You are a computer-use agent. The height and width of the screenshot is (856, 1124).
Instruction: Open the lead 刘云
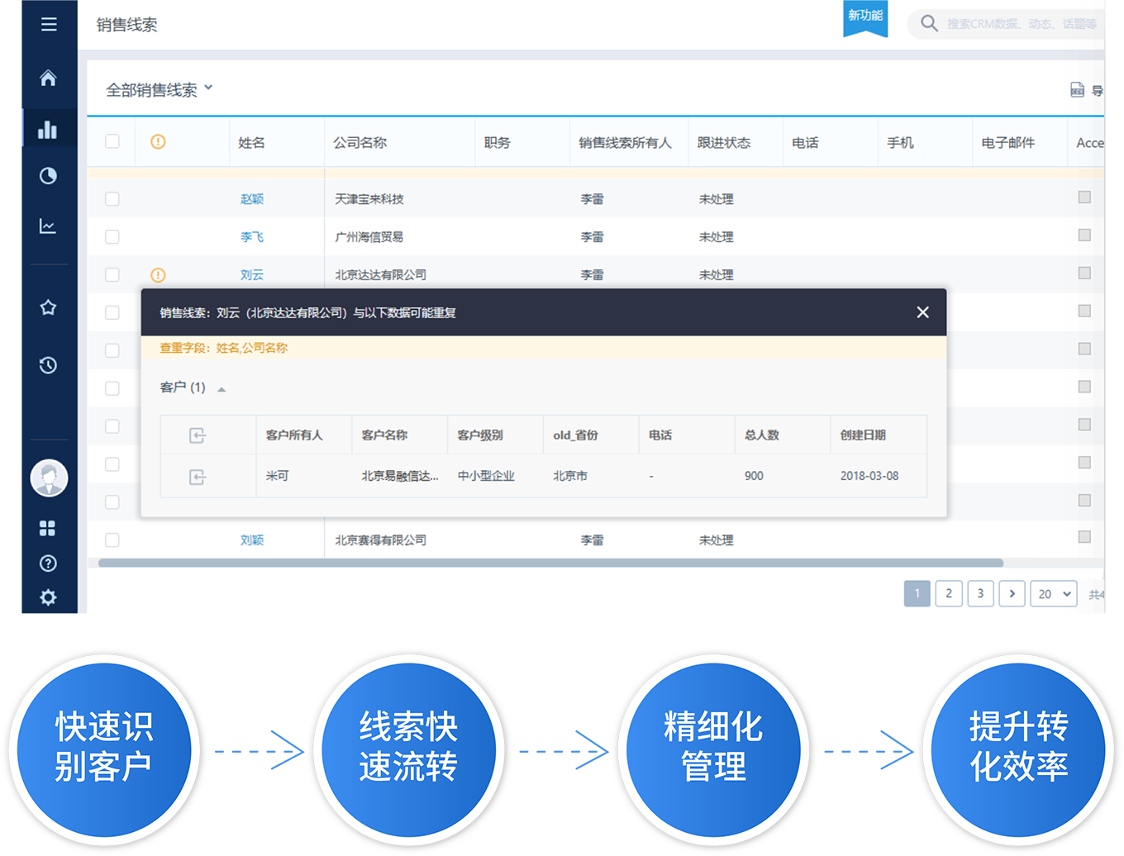pos(252,274)
